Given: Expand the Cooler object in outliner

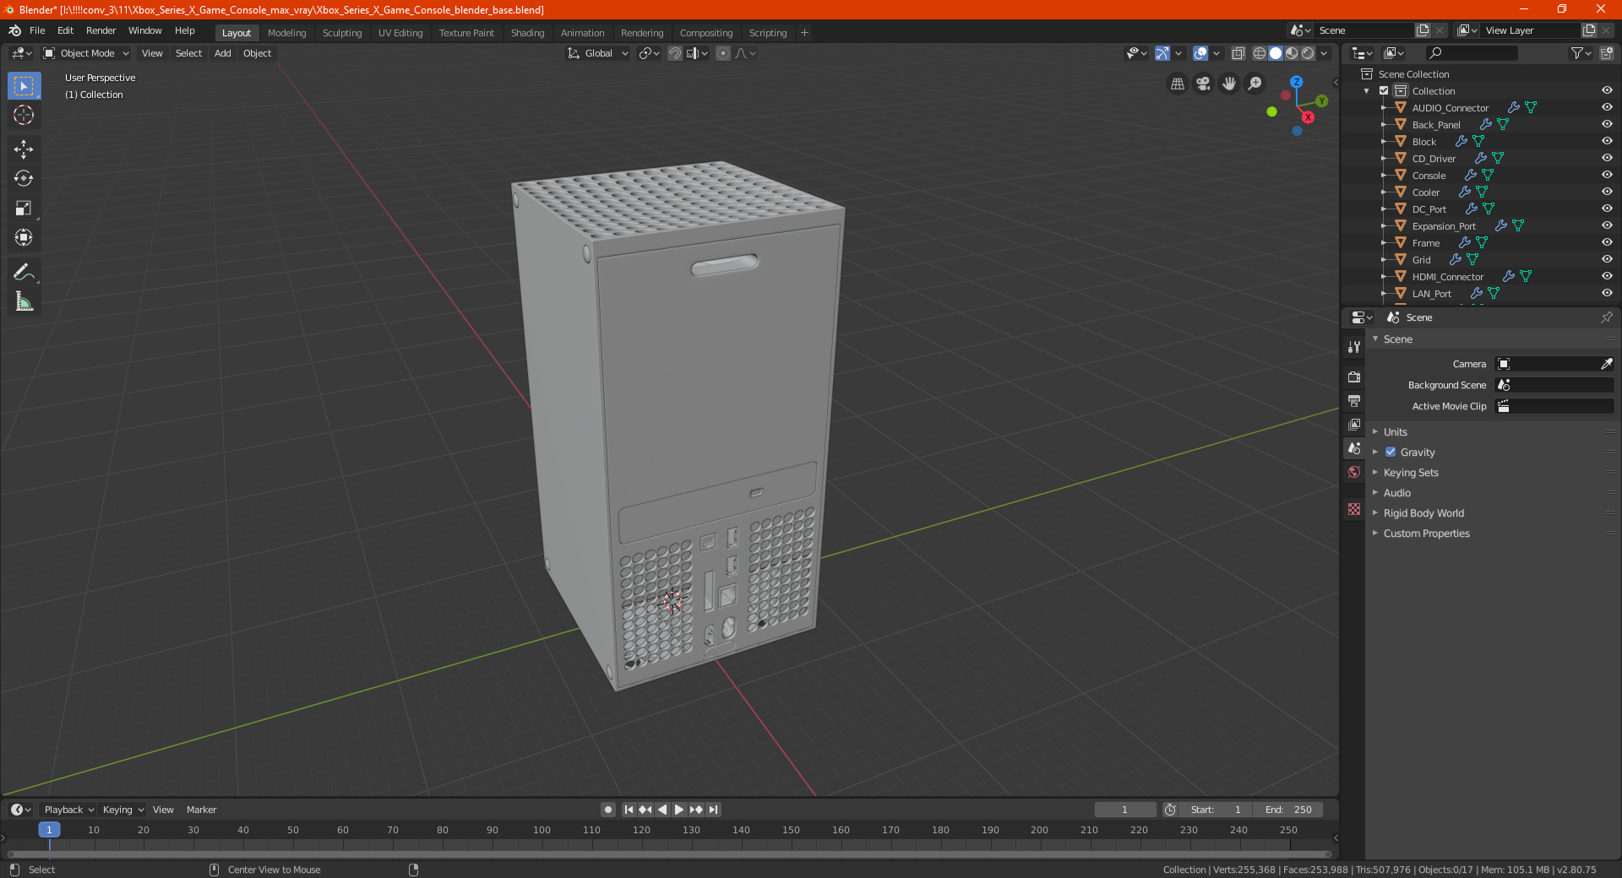Looking at the screenshot, I should coord(1384,192).
